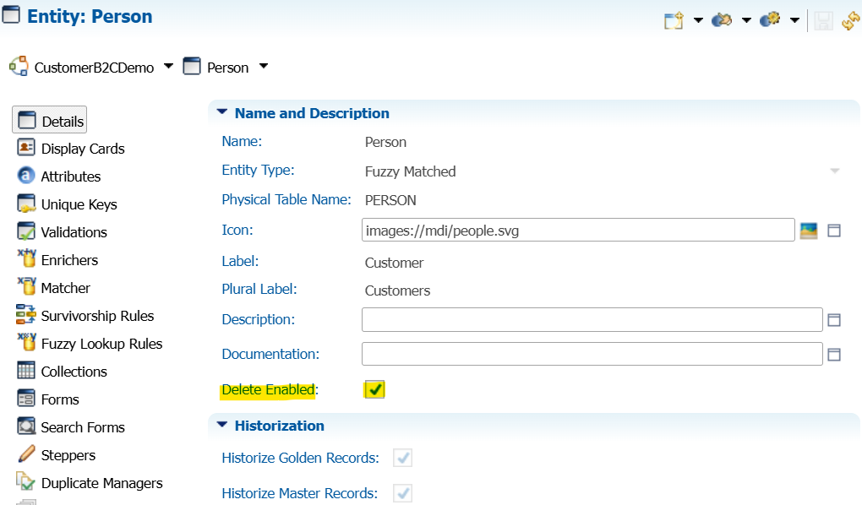This screenshot has height=505, width=862.
Task: Select the Enrichers icon
Action: click(x=26, y=258)
